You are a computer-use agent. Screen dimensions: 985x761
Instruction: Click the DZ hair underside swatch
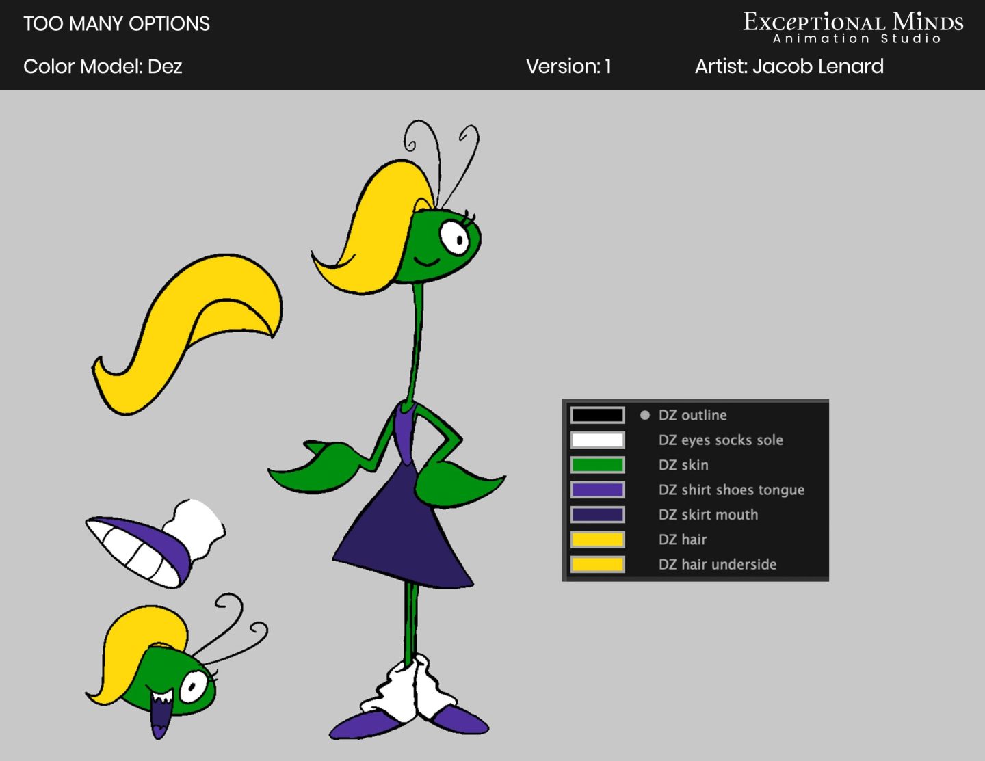click(x=597, y=564)
